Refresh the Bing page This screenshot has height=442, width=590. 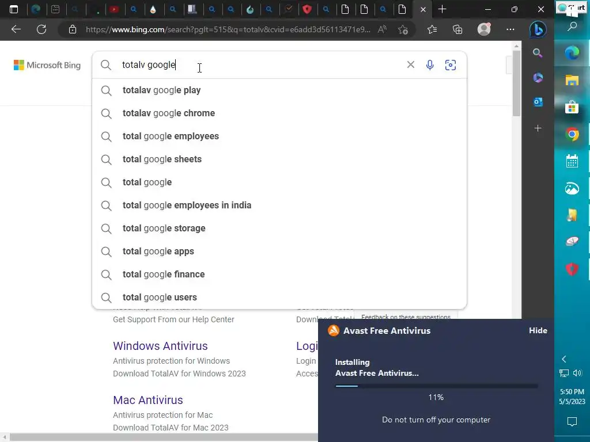point(41,29)
